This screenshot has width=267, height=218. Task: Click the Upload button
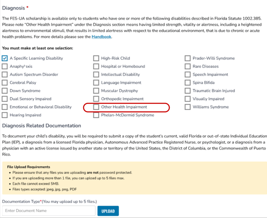[x=108, y=211]
